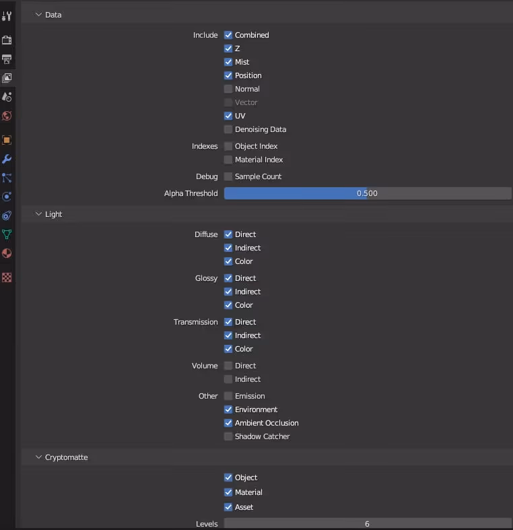Uncheck Transmission Direct pass
The image size is (513, 530).
click(x=228, y=322)
